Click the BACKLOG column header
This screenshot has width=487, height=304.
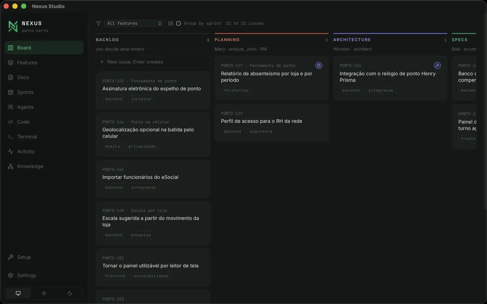(x=107, y=40)
